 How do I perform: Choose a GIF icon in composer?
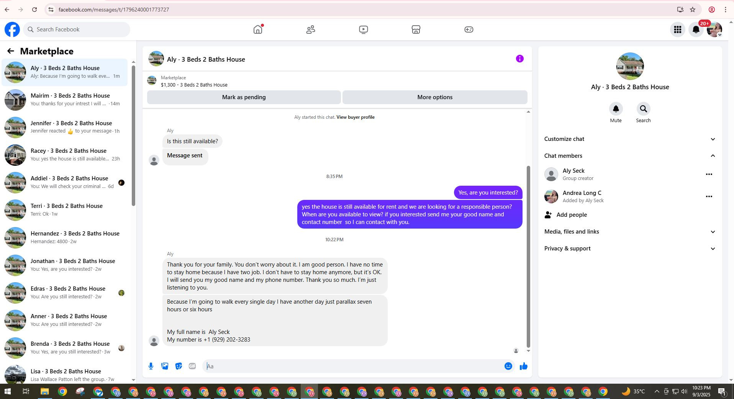point(192,366)
